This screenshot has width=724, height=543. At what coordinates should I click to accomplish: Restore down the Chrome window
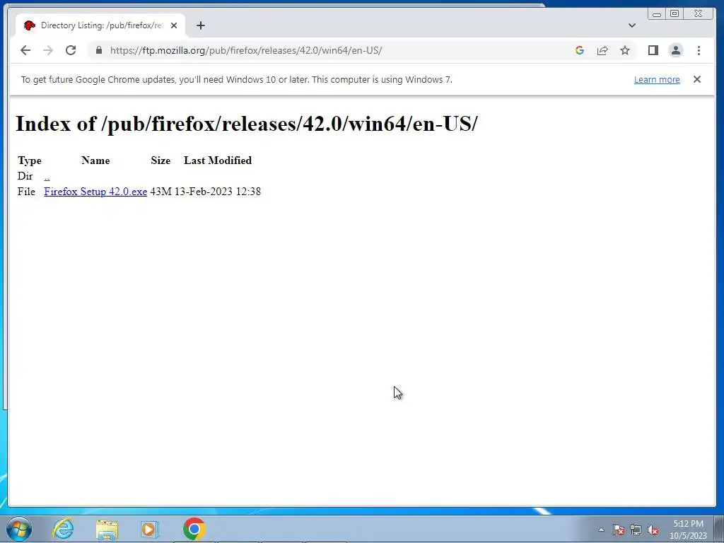674,14
